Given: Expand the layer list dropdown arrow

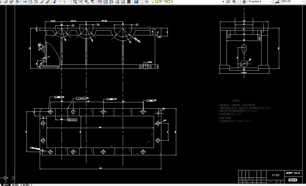Looking at the screenshot, I should 223,2.
